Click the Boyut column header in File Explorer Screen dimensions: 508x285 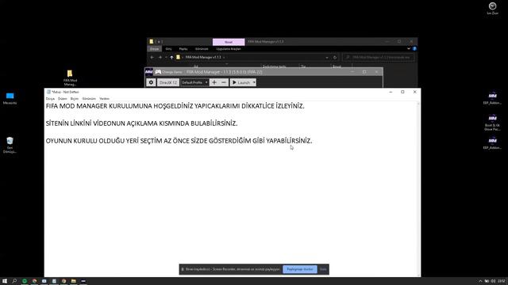tap(337, 66)
